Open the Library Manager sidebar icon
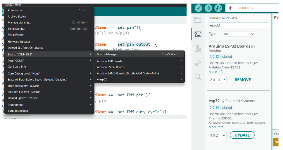 (x=198, y=49)
